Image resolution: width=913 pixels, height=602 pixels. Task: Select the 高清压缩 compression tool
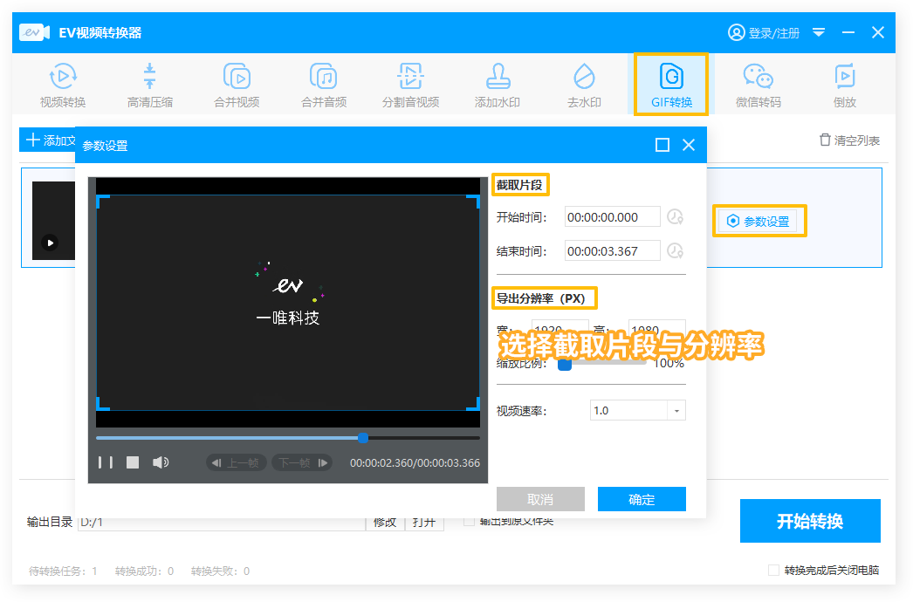click(x=150, y=86)
